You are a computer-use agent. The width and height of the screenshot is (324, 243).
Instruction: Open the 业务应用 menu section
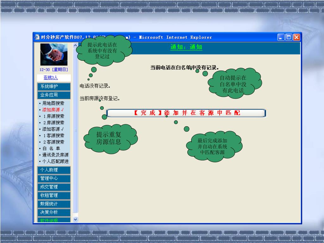point(54,95)
